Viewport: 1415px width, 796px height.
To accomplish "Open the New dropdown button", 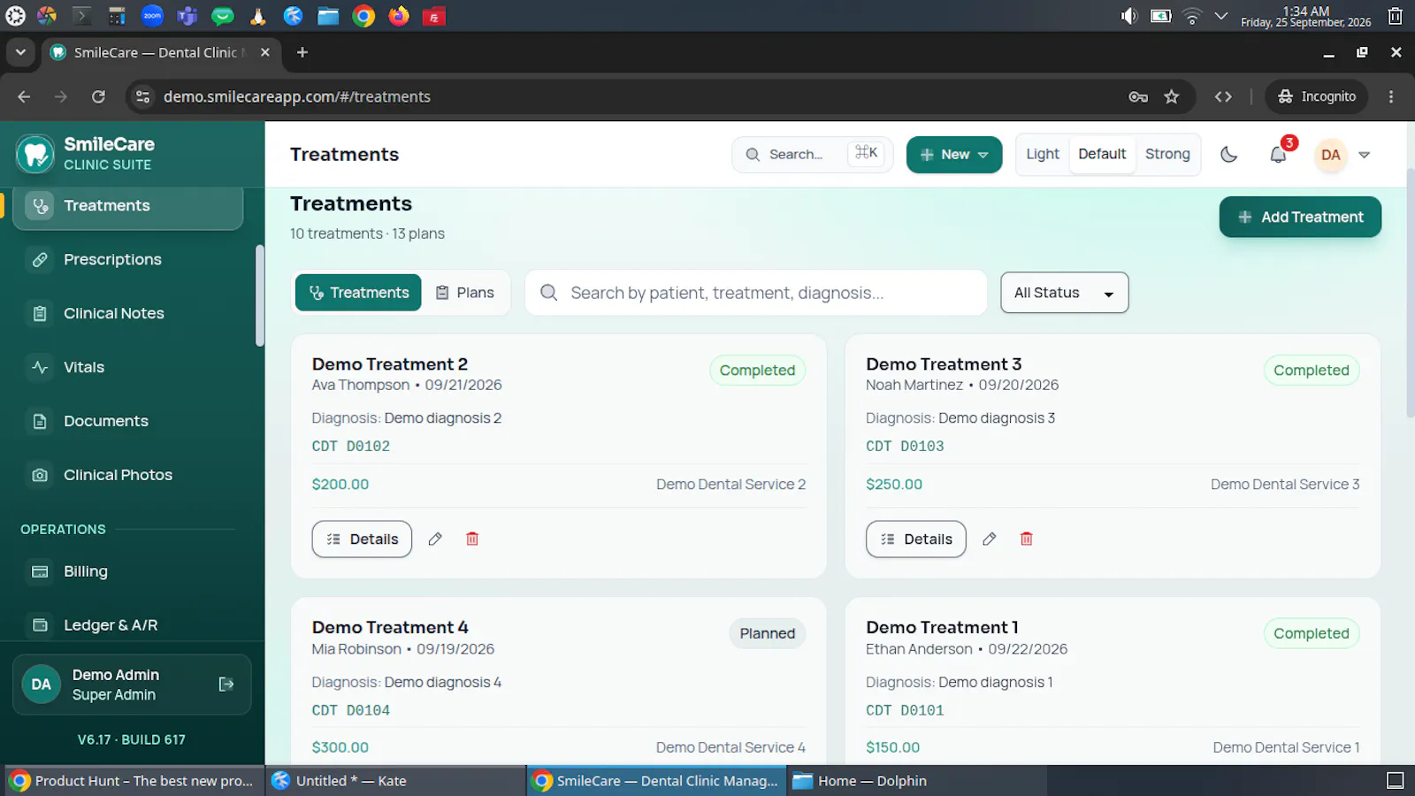I will point(954,155).
